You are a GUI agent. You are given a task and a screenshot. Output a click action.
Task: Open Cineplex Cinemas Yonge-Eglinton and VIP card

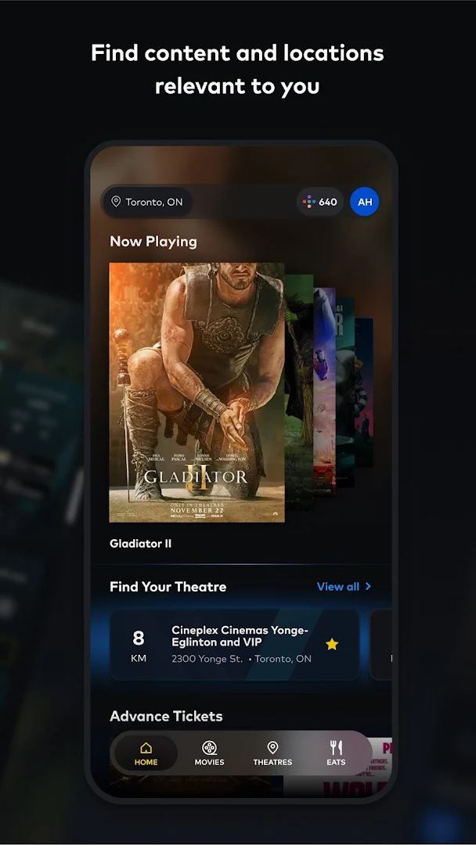click(235, 644)
